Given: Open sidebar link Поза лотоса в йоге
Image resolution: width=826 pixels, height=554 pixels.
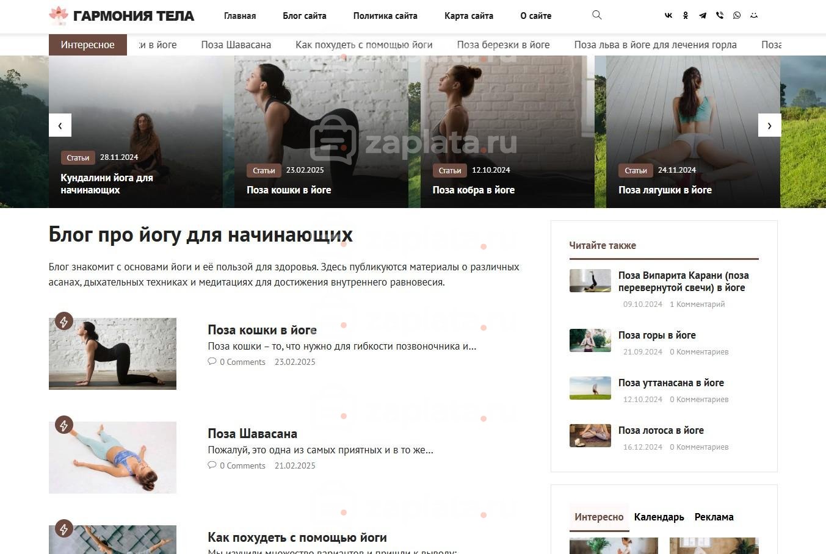Looking at the screenshot, I should click(661, 430).
